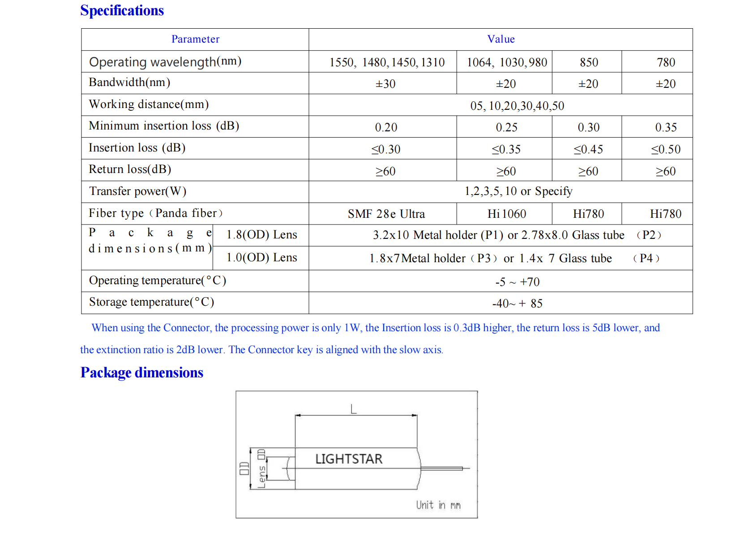Click Minimum insertion loss (dB) label
The image size is (740, 545).
(x=164, y=126)
